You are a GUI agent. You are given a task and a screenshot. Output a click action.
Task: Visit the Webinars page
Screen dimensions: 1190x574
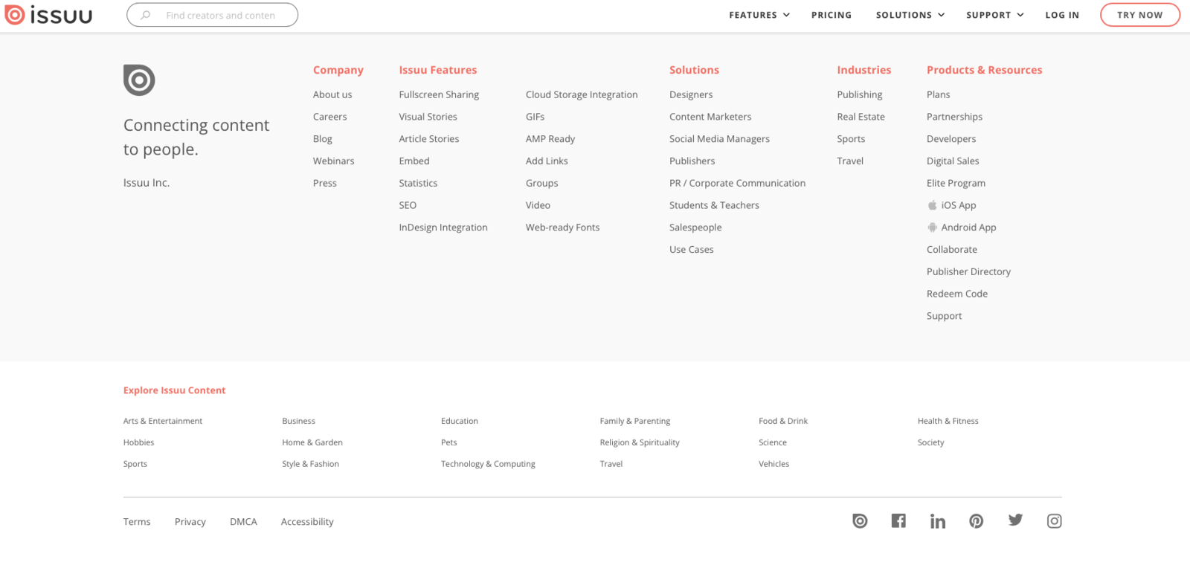click(x=334, y=161)
